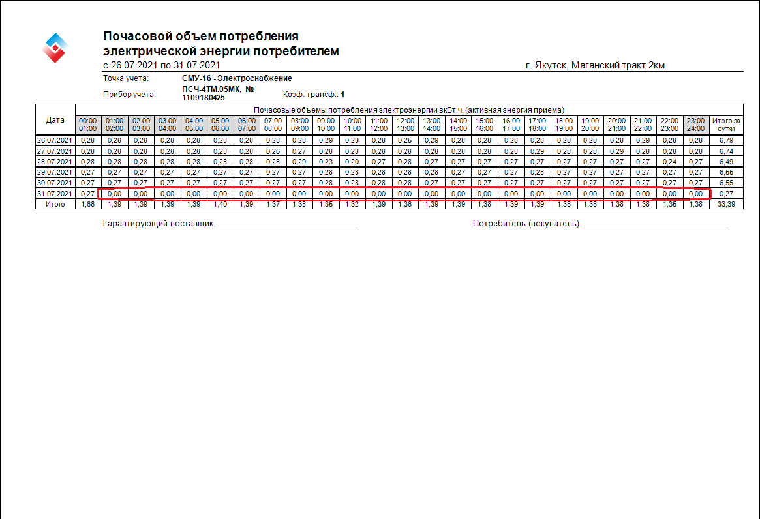Select the date cell '30.07.2021'
This screenshot has width=760, height=519.
(x=55, y=183)
